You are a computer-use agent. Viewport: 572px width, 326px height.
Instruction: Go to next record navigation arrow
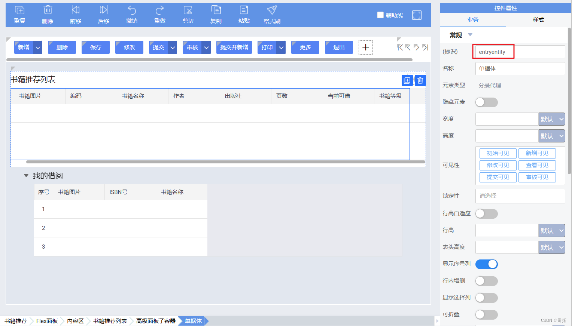coord(416,47)
